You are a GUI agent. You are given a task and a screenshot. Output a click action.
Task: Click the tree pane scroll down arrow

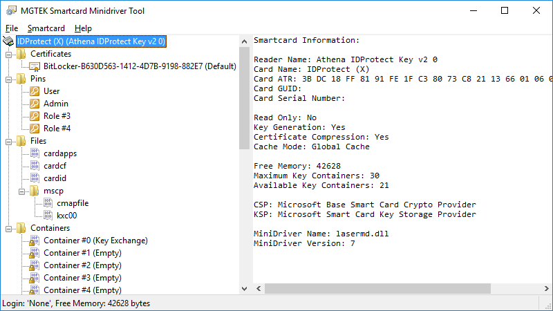pos(245,288)
